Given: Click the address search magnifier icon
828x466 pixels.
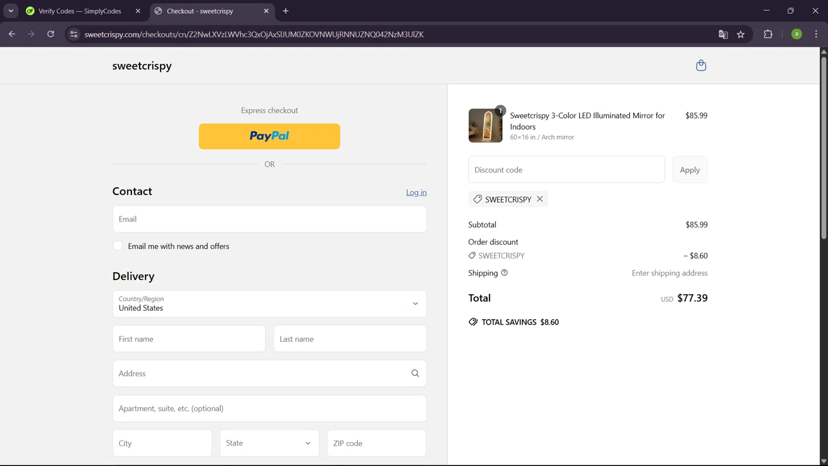Looking at the screenshot, I should [x=415, y=373].
